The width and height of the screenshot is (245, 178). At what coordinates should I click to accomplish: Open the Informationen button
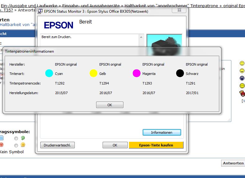[162, 132]
